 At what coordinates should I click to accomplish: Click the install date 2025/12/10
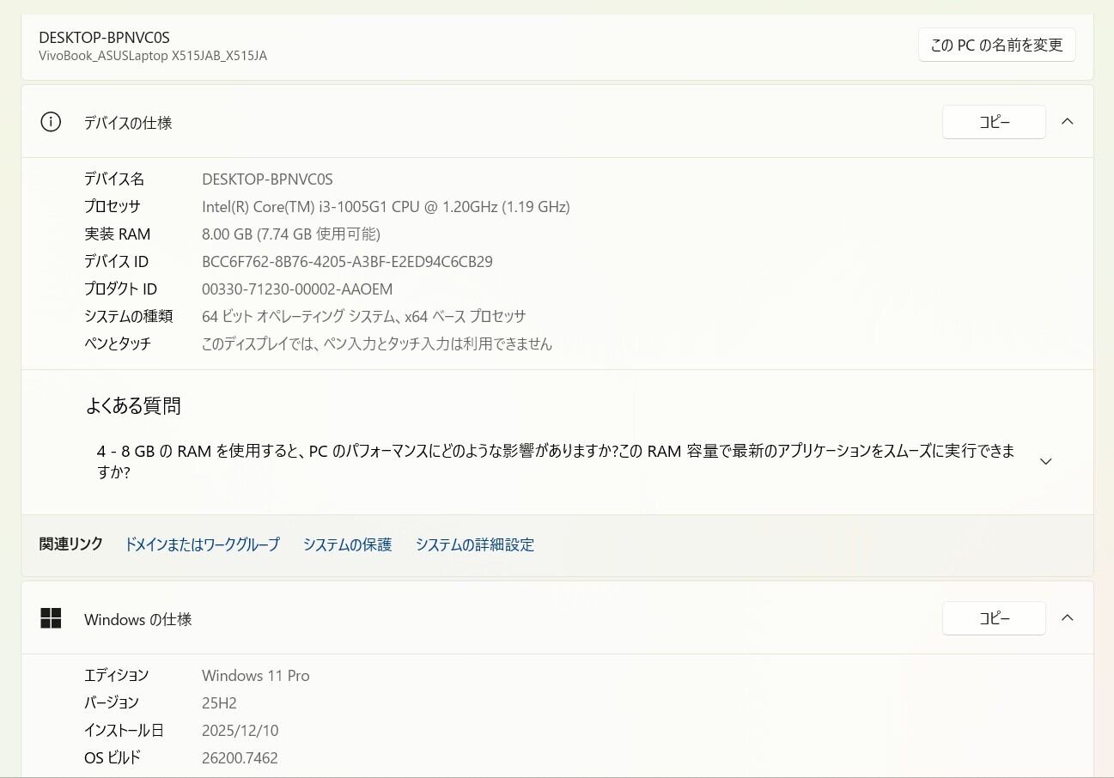tap(240, 731)
